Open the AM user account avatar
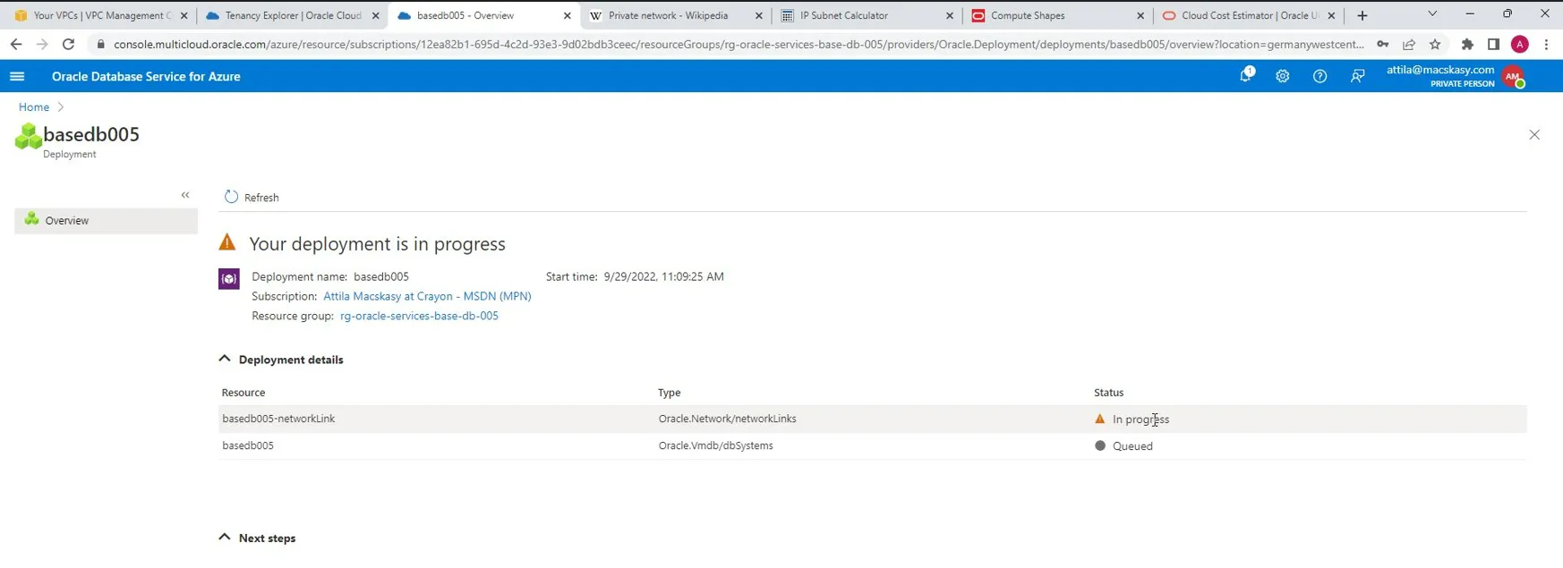Screen dimensions: 1563x568 (x=1513, y=77)
